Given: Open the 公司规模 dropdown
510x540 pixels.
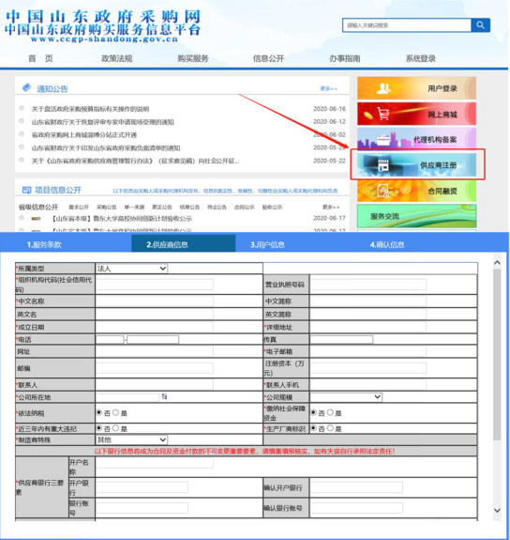Looking at the screenshot, I should (x=346, y=397).
